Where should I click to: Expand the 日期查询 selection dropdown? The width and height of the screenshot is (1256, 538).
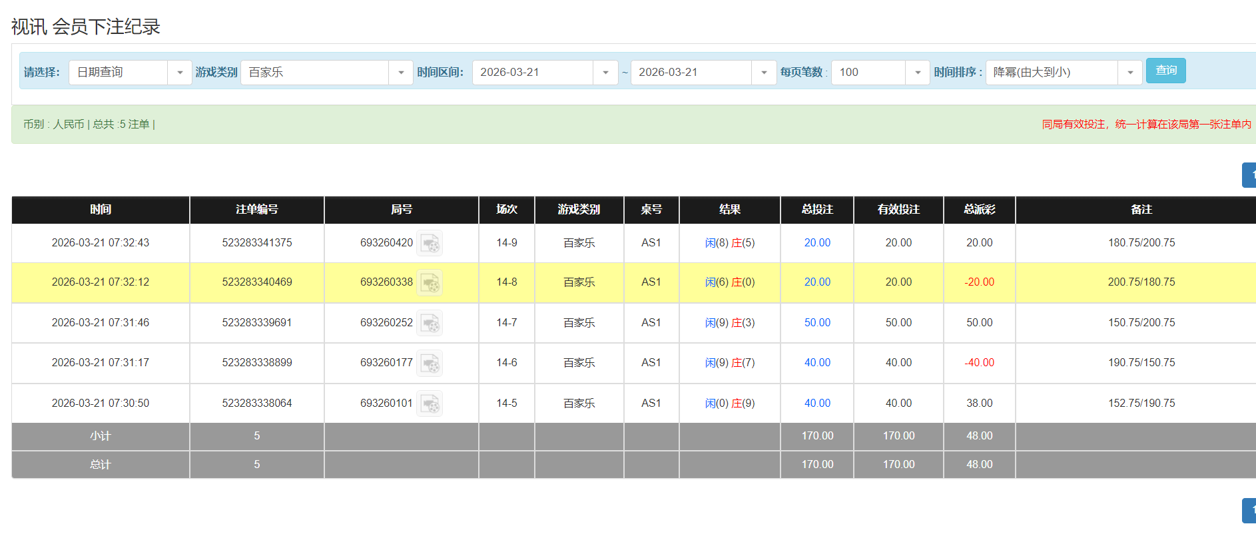(180, 73)
